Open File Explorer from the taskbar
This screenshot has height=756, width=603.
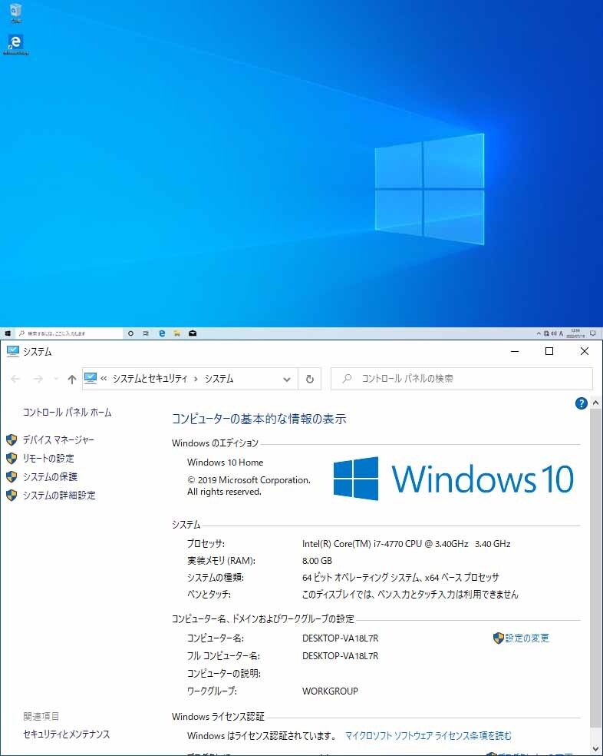click(177, 333)
